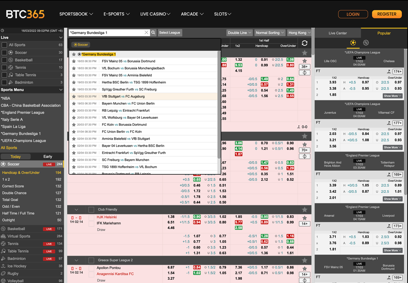
Task: Tick the Soccer live checkbox
Action: (x=4, y=52)
